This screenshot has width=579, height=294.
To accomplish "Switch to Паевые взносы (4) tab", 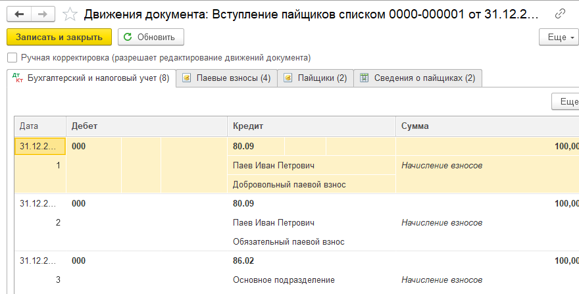I will coord(226,78).
